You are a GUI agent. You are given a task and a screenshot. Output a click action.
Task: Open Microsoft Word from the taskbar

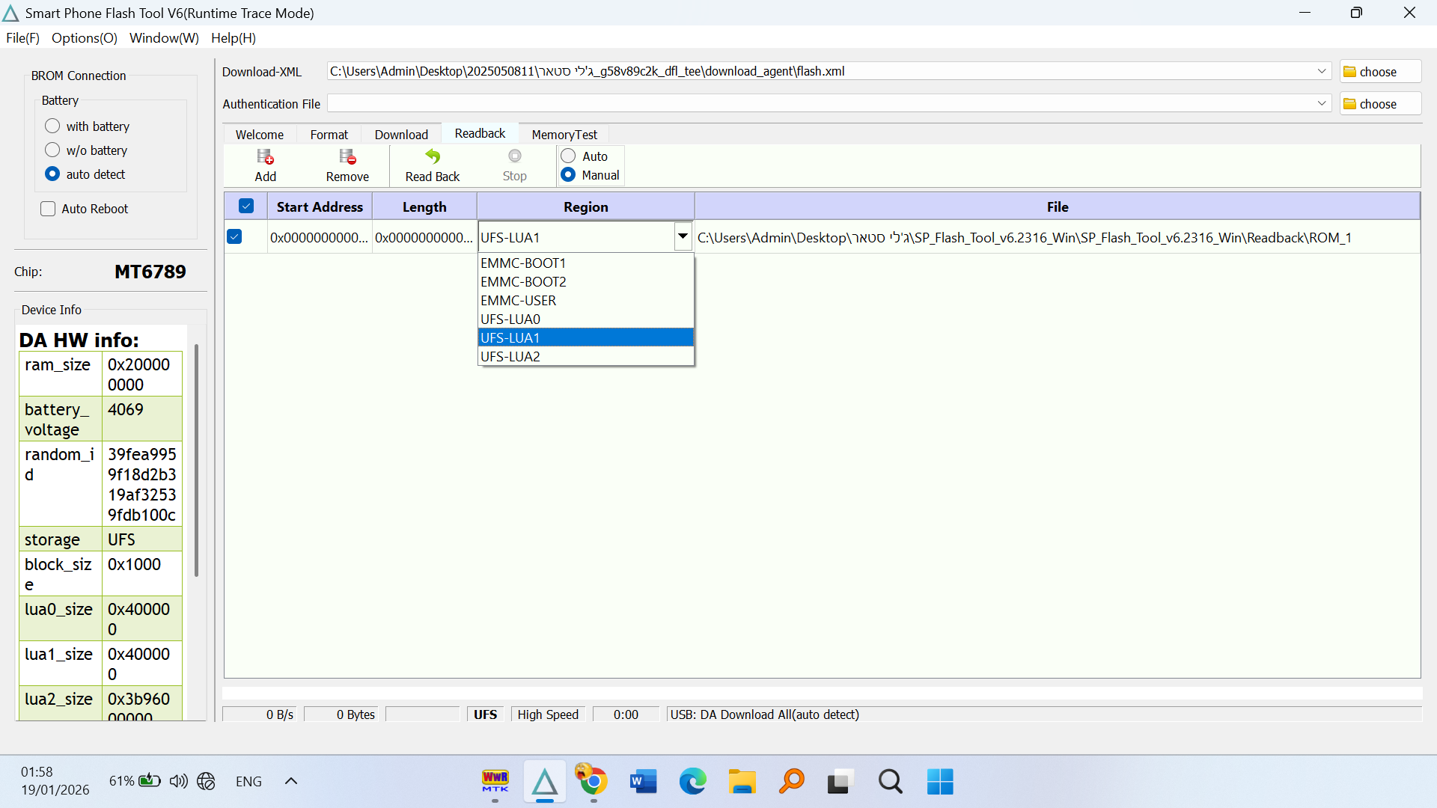(x=643, y=782)
